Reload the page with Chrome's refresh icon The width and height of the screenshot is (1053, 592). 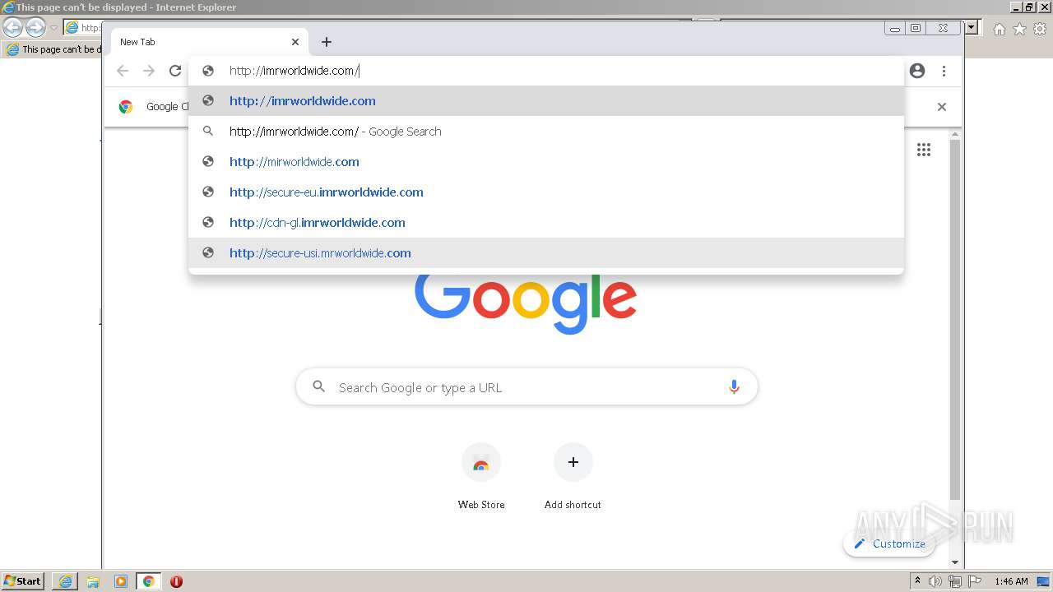click(x=175, y=71)
